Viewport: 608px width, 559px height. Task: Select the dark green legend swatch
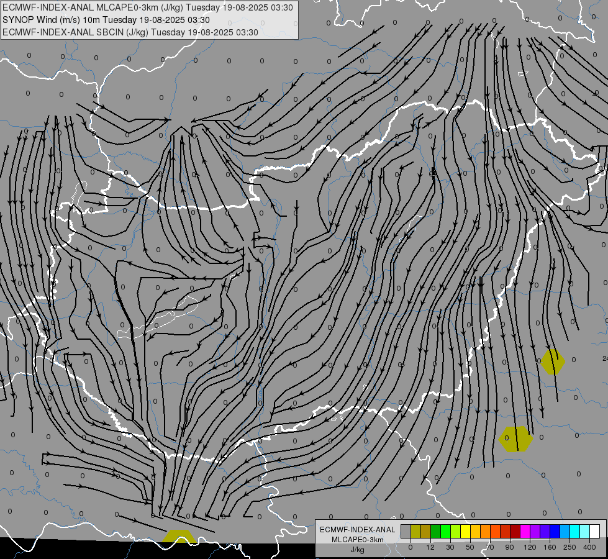pyautogui.click(x=435, y=532)
